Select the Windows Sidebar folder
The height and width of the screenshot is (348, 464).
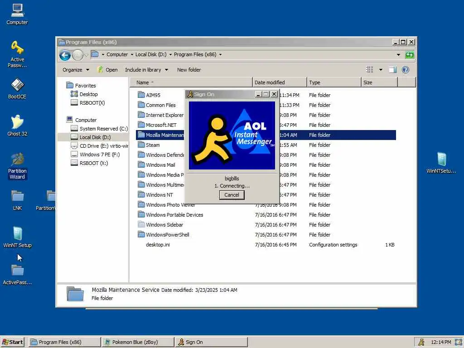coord(164,225)
